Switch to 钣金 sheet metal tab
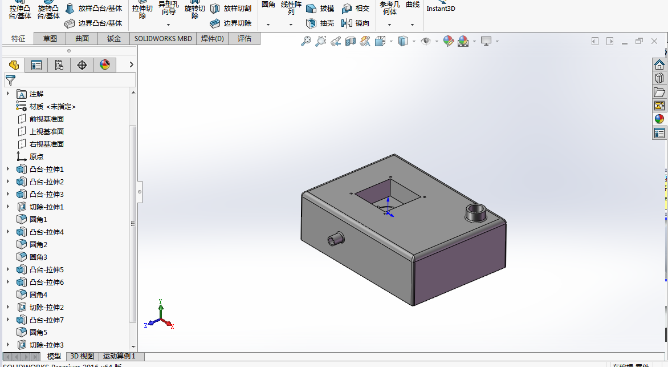 pos(114,38)
